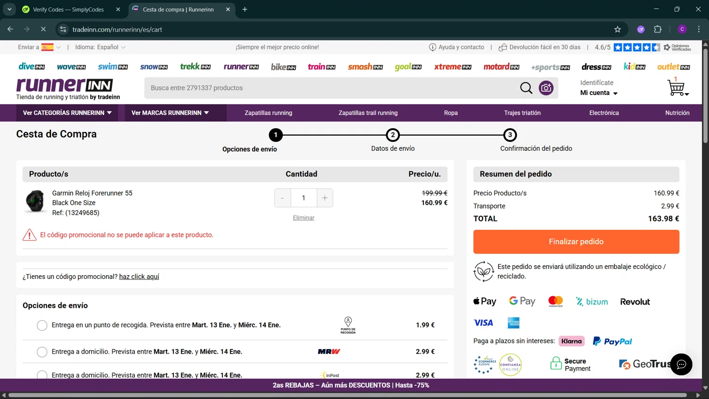Click the swiminn store logo
Viewport: 709px width, 399px height.
pyautogui.click(x=112, y=67)
